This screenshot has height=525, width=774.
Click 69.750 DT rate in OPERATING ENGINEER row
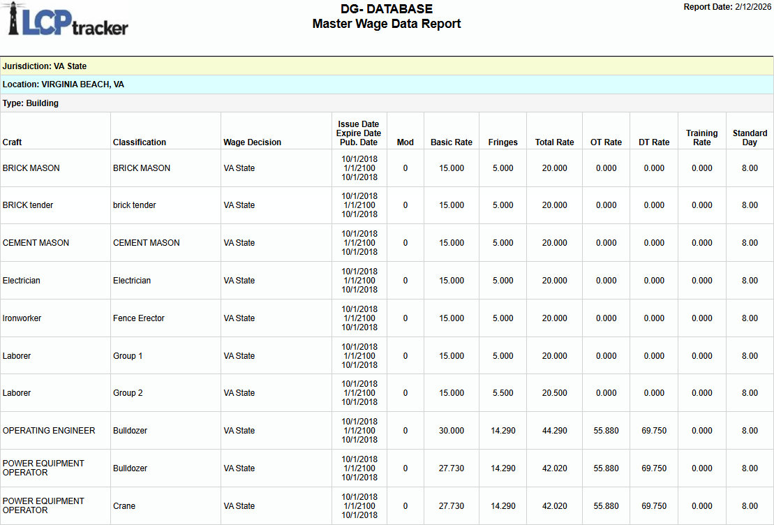pos(654,431)
